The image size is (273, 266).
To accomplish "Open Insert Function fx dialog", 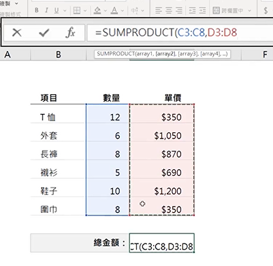I will (x=70, y=33).
